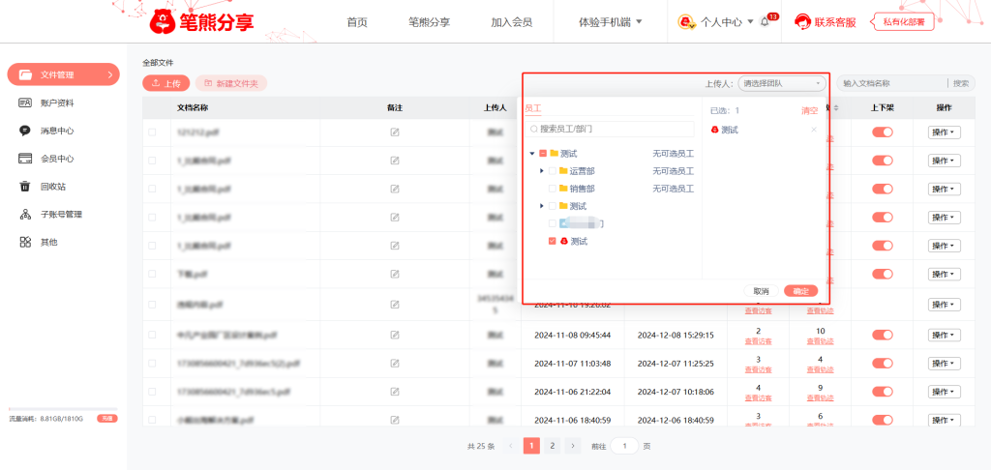This screenshot has height=470, width=991.
Task: Click 取消 in the employee picker
Action: 761,291
